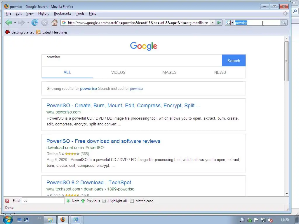Switch to the NEWS tab
This screenshot has width=299, height=224.
click(x=220, y=72)
